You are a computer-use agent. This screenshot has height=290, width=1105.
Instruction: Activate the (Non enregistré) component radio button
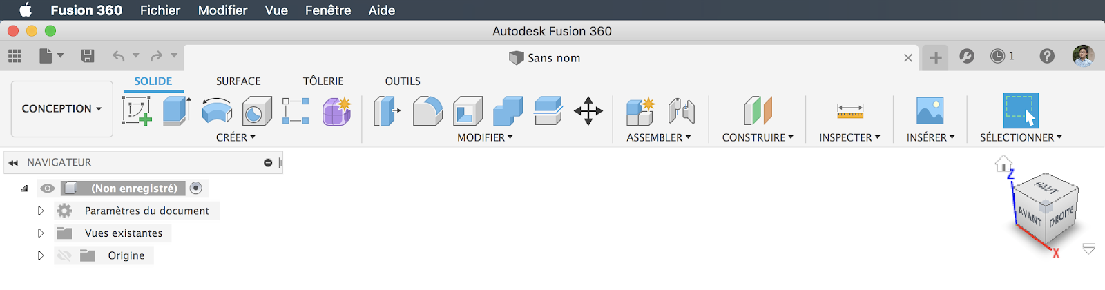(x=196, y=188)
